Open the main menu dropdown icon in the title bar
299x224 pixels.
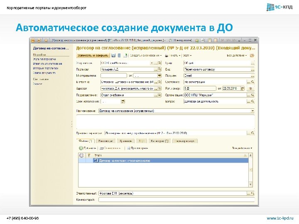coord(39,40)
